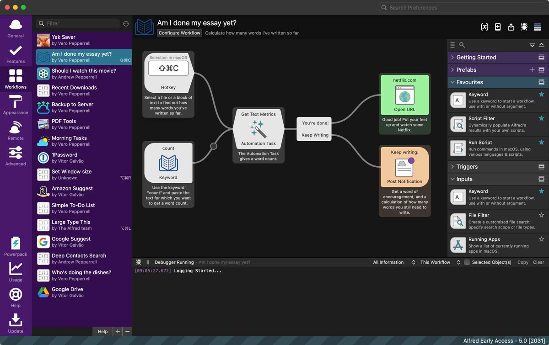Click the export workflow share icon
The image size is (549, 345).
coord(511,27)
